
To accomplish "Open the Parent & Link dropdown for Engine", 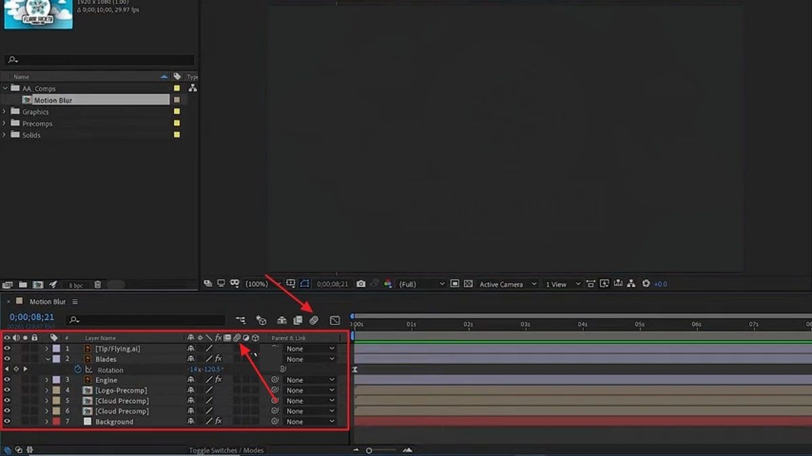I will click(x=310, y=380).
